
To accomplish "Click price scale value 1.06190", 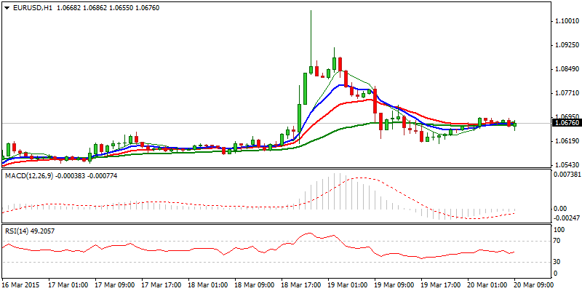I will tap(567, 140).
